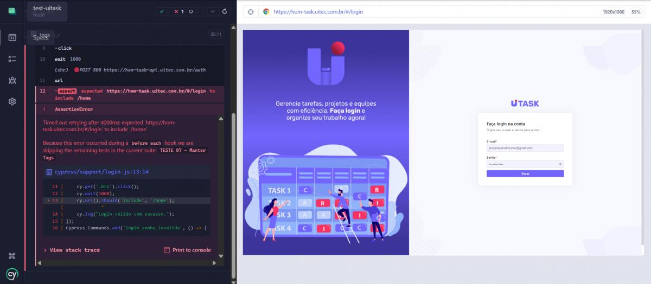
Task: Open the Specs page in sidebar
Action: point(12,37)
